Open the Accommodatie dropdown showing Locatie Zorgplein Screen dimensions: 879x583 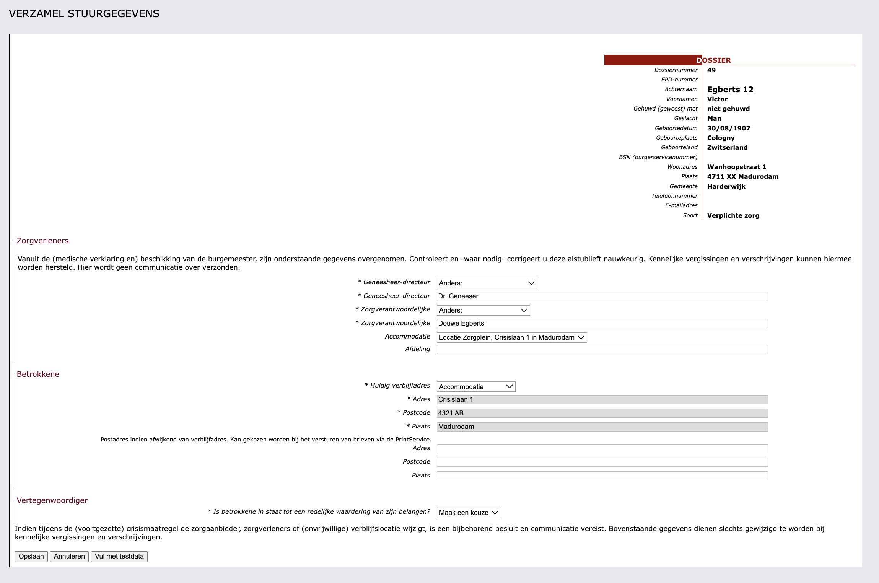(511, 337)
